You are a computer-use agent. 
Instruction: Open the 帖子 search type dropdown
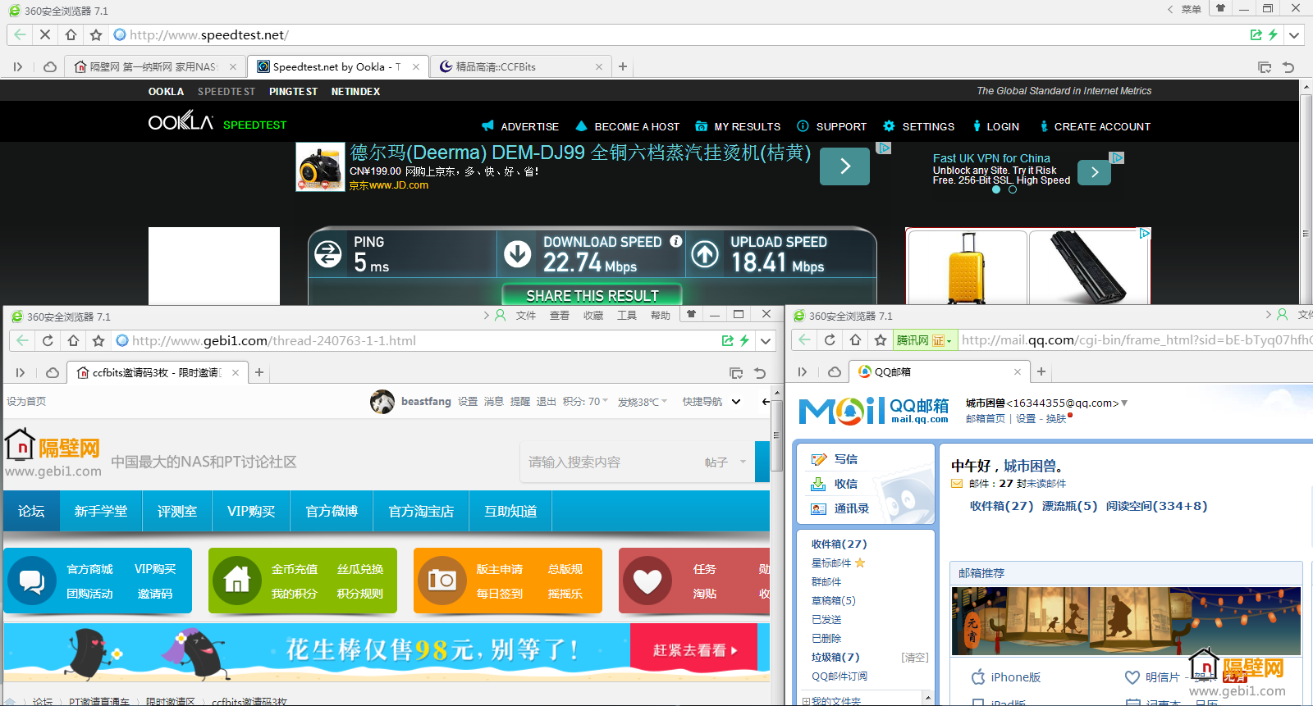tap(726, 462)
